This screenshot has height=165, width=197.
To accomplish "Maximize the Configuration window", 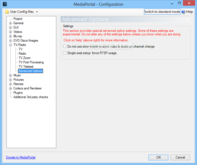I will click(x=179, y=3).
